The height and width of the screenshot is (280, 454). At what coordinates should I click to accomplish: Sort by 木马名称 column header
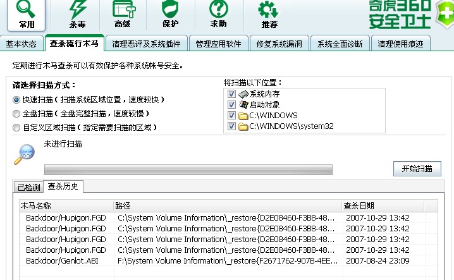click(x=66, y=206)
